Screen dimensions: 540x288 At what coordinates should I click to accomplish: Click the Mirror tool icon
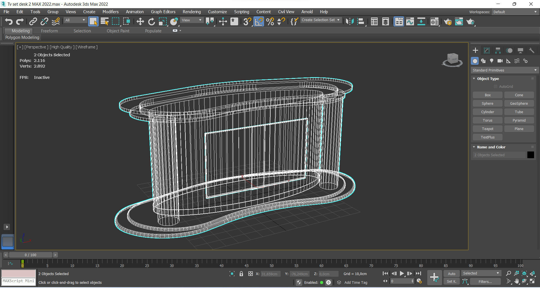click(350, 22)
